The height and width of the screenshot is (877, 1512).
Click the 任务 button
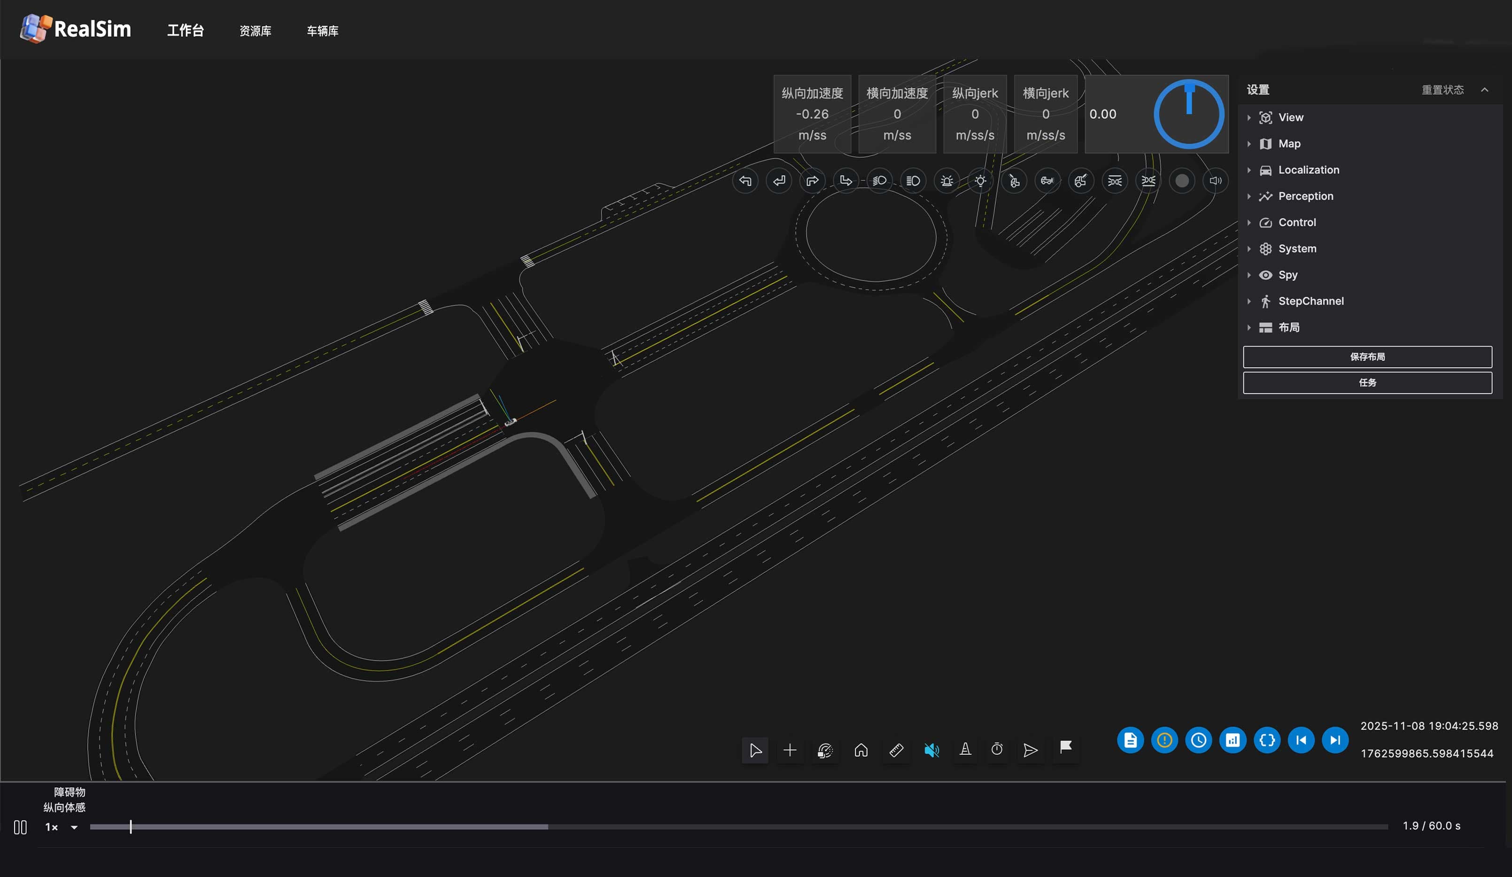[x=1367, y=383]
